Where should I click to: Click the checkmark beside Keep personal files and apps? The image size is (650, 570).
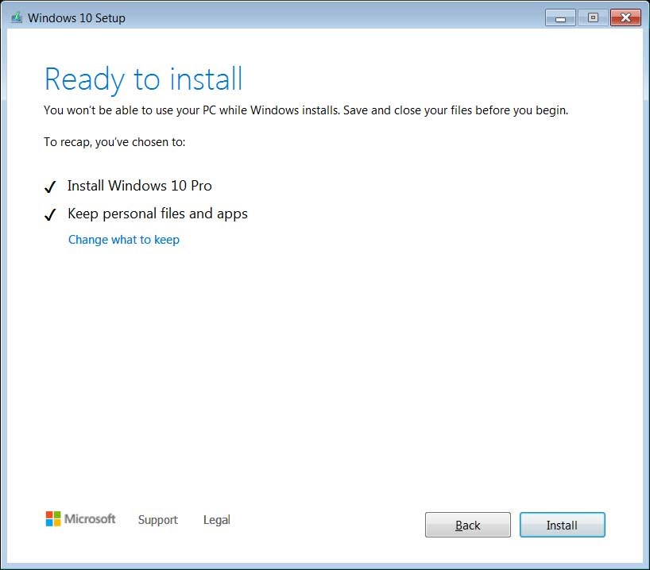pyautogui.click(x=50, y=214)
